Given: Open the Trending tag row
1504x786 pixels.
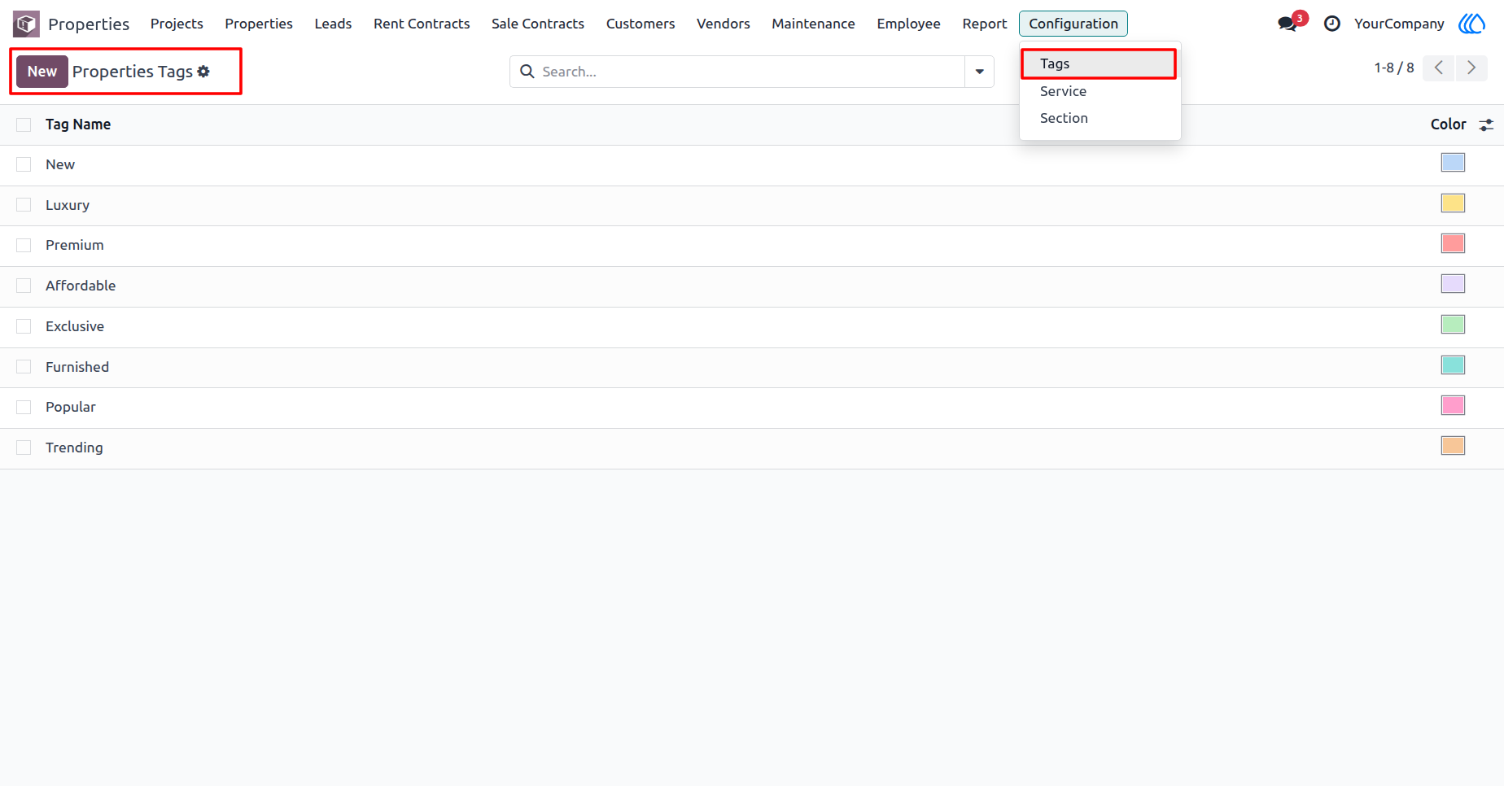Looking at the screenshot, I should (x=752, y=448).
